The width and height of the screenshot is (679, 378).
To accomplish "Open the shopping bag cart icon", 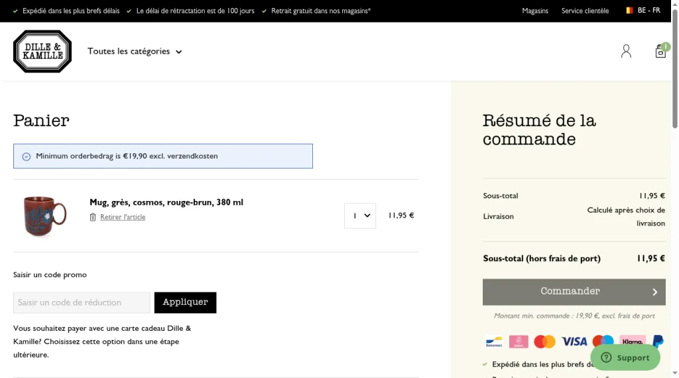I will tap(660, 51).
